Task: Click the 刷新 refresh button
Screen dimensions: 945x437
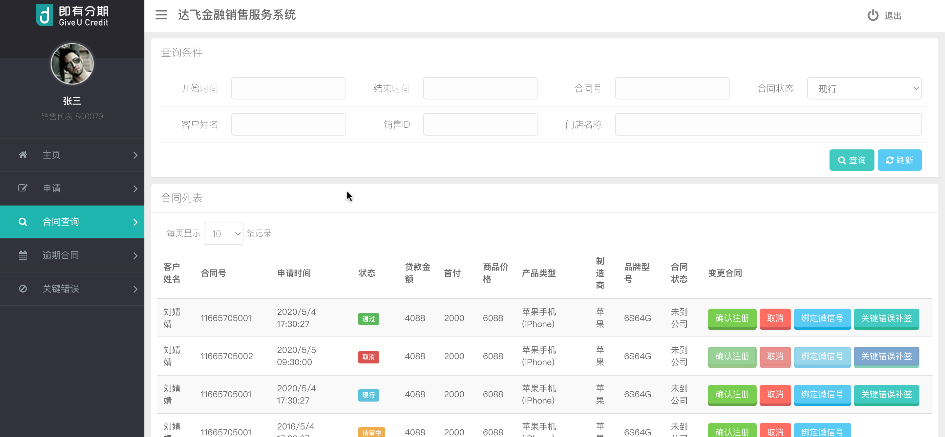Action: 899,160
